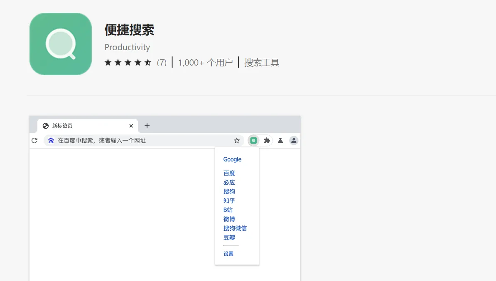This screenshot has height=281, width=496.
Task: Click the green 便捷搜索 toolbar extension icon
Action: pos(253,140)
